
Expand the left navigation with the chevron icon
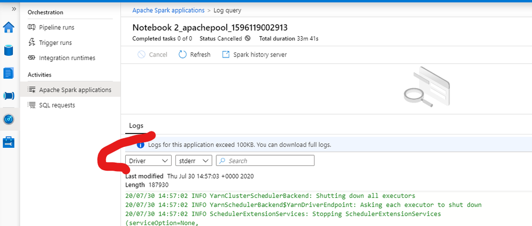point(14,9)
